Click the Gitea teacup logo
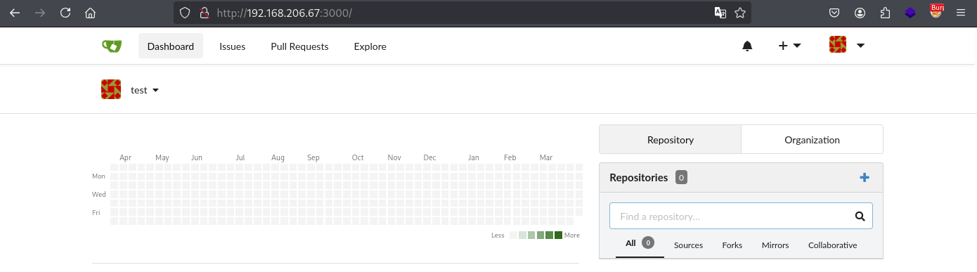Viewport: 977px width, 272px height. click(x=111, y=46)
